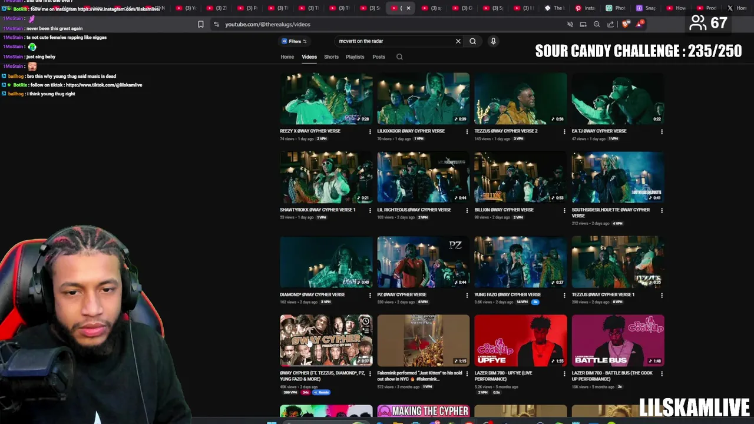
Task: Click the zoom magnifier in address bar
Action: [x=597, y=24]
